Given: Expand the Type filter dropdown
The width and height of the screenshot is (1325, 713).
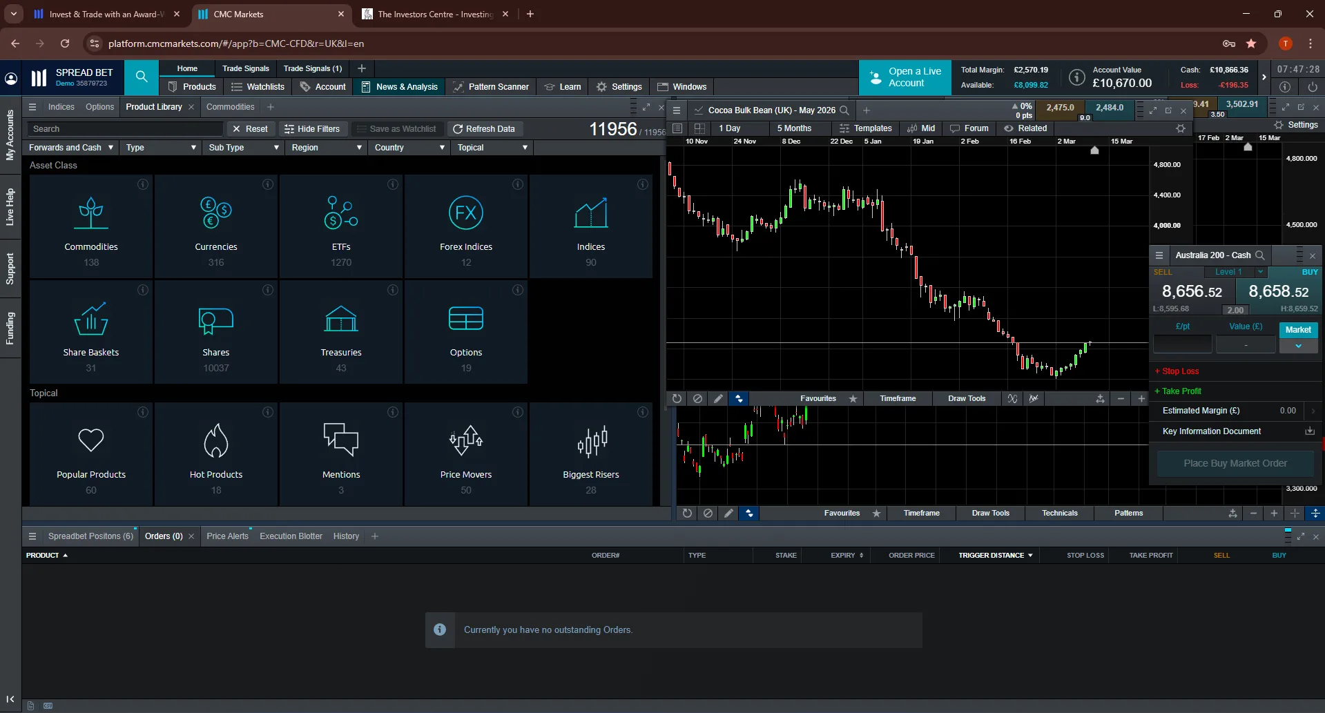Looking at the screenshot, I should (x=161, y=148).
